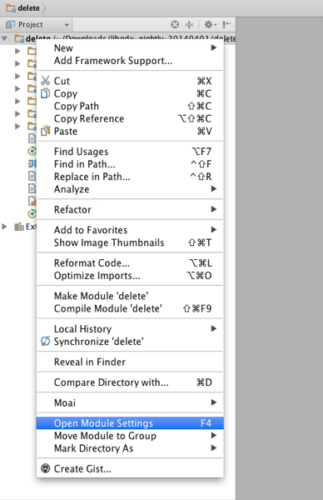Select Compile Module 'delete'
This screenshot has height=500, width=323.
130,308
